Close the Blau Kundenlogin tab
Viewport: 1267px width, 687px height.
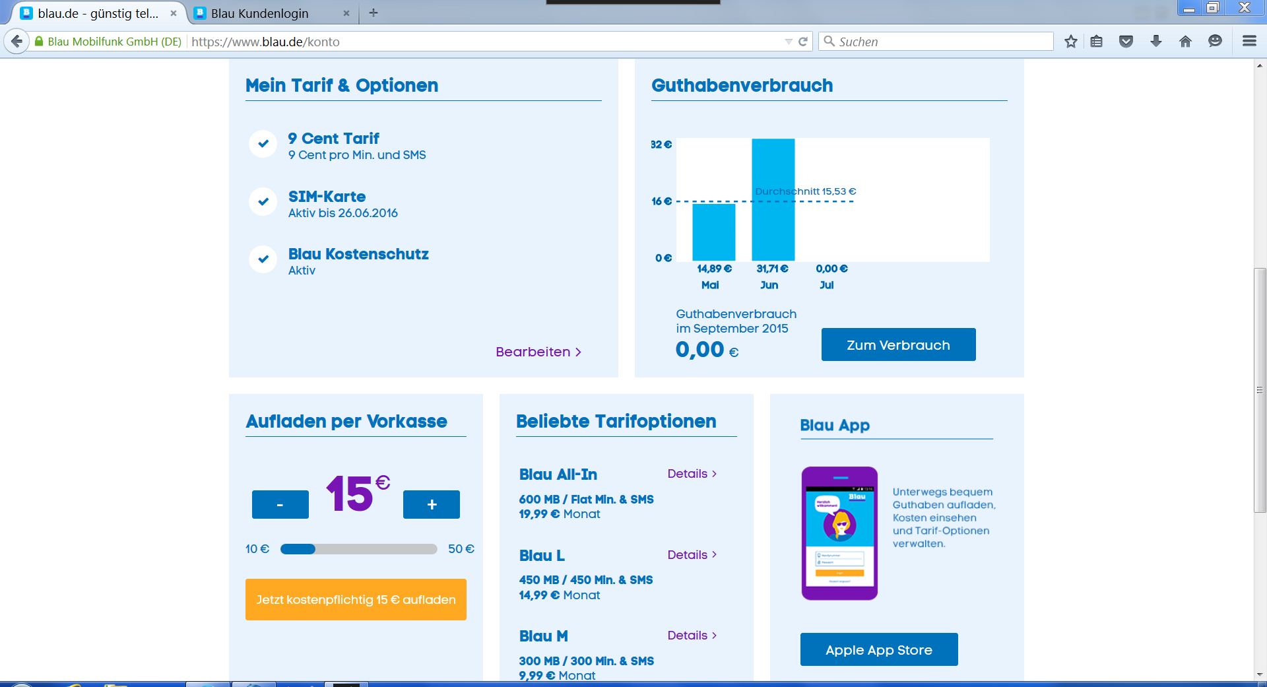tap(346, 13)
